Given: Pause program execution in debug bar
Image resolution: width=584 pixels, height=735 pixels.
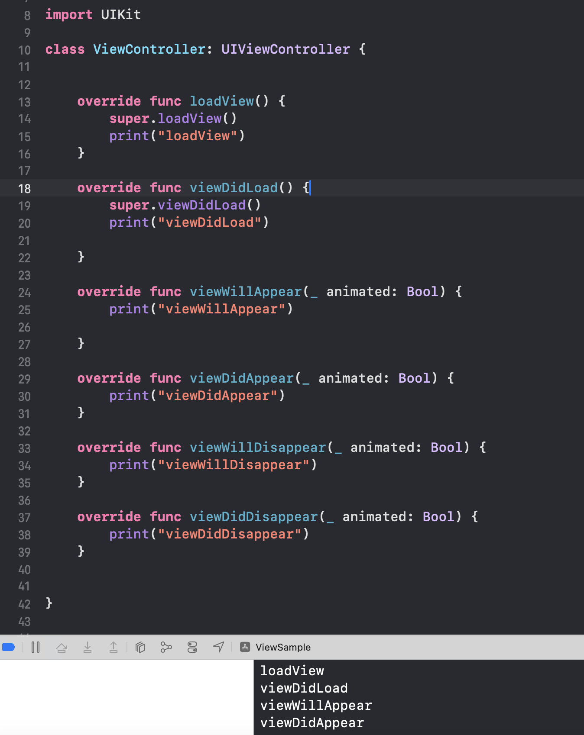Looking at the screenshot, I should [x=36, y=647].
